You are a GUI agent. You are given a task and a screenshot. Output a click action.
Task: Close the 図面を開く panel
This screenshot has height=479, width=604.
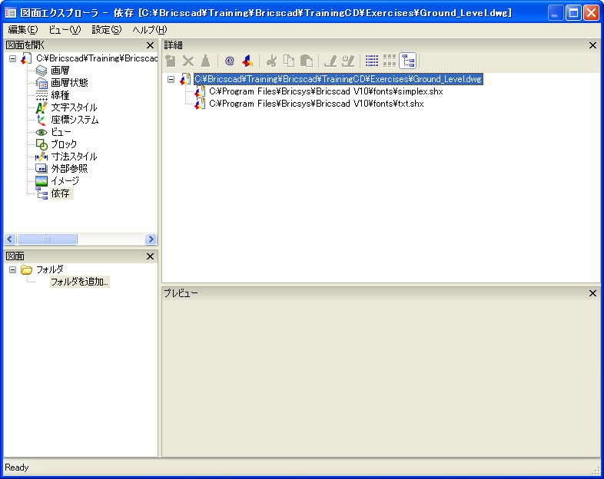(x=150, y=45)
